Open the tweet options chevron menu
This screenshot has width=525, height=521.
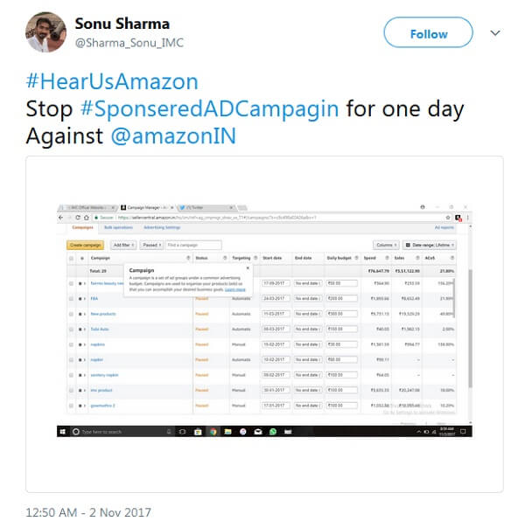coord(495,33)
